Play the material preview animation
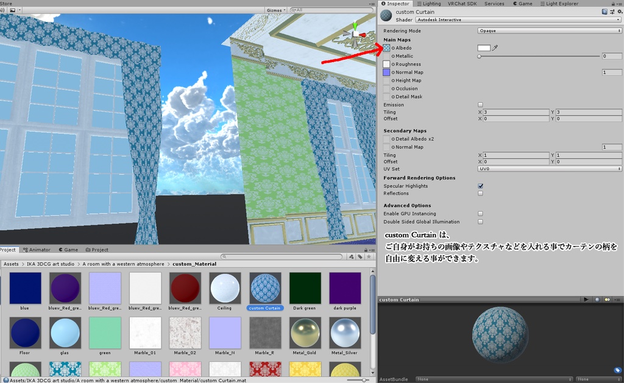Screen dimensions: 624x383 click(586, 300)
